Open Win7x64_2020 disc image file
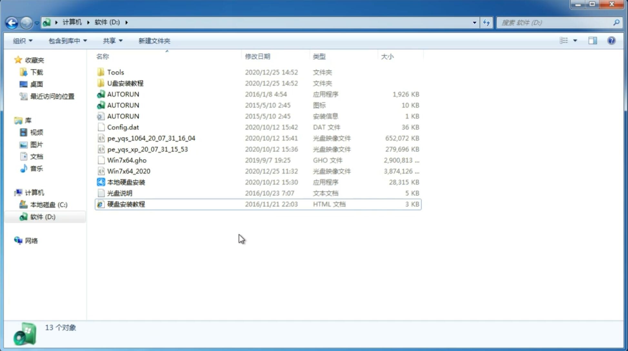628x351 pixels. (128, 171)
